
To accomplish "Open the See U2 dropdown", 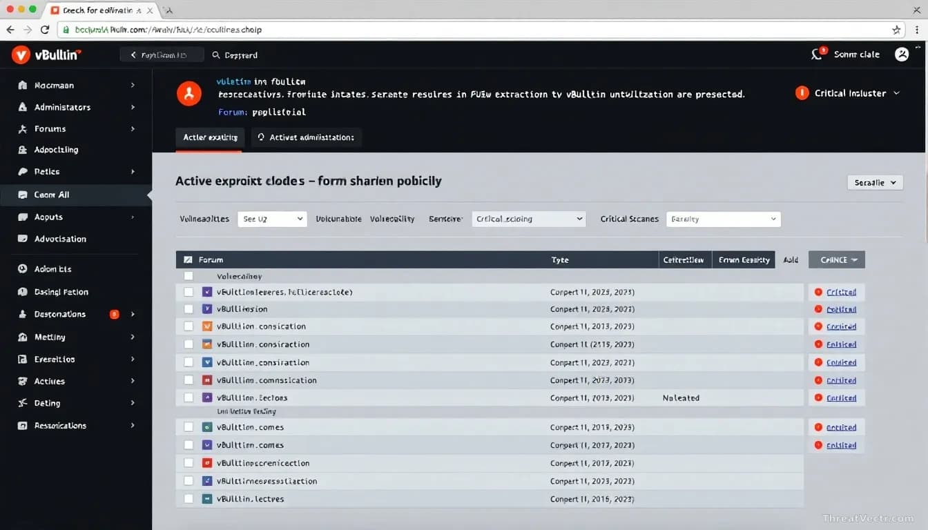I will click(272, 219).
